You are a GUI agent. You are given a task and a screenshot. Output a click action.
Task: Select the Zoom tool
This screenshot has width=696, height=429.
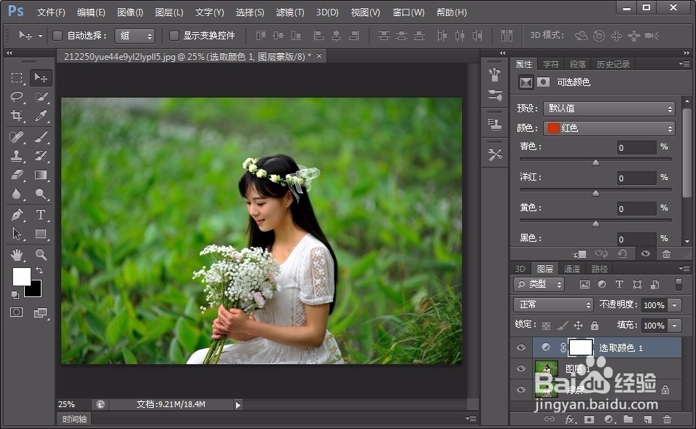coord(41,255)
